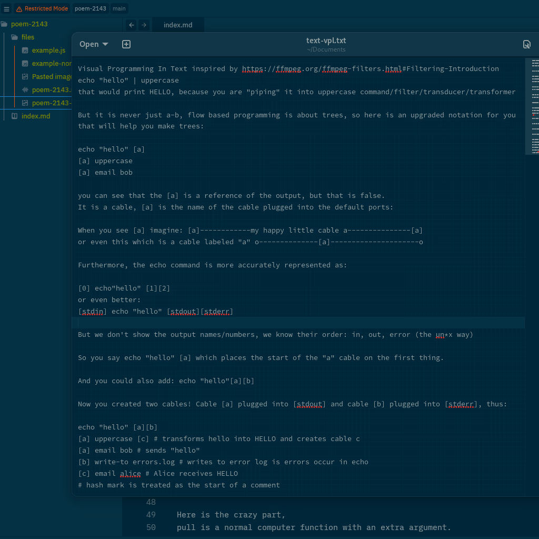
Task: Open the Pasted image file
Action: point(52,77)
